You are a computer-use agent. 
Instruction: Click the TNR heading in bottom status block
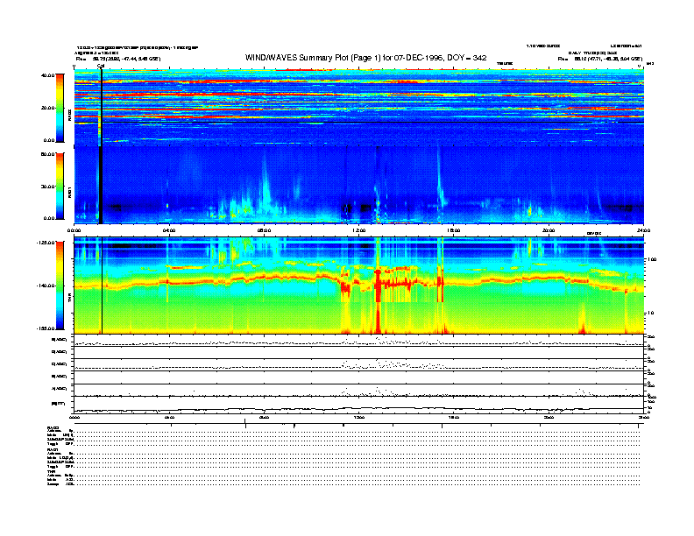51,471
